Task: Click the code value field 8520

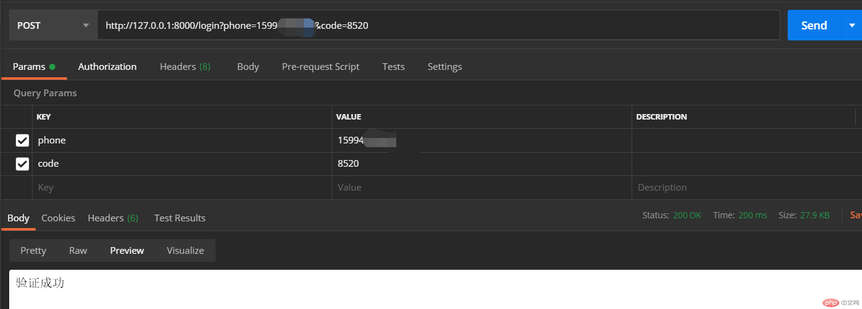Action: coord(479,164)
